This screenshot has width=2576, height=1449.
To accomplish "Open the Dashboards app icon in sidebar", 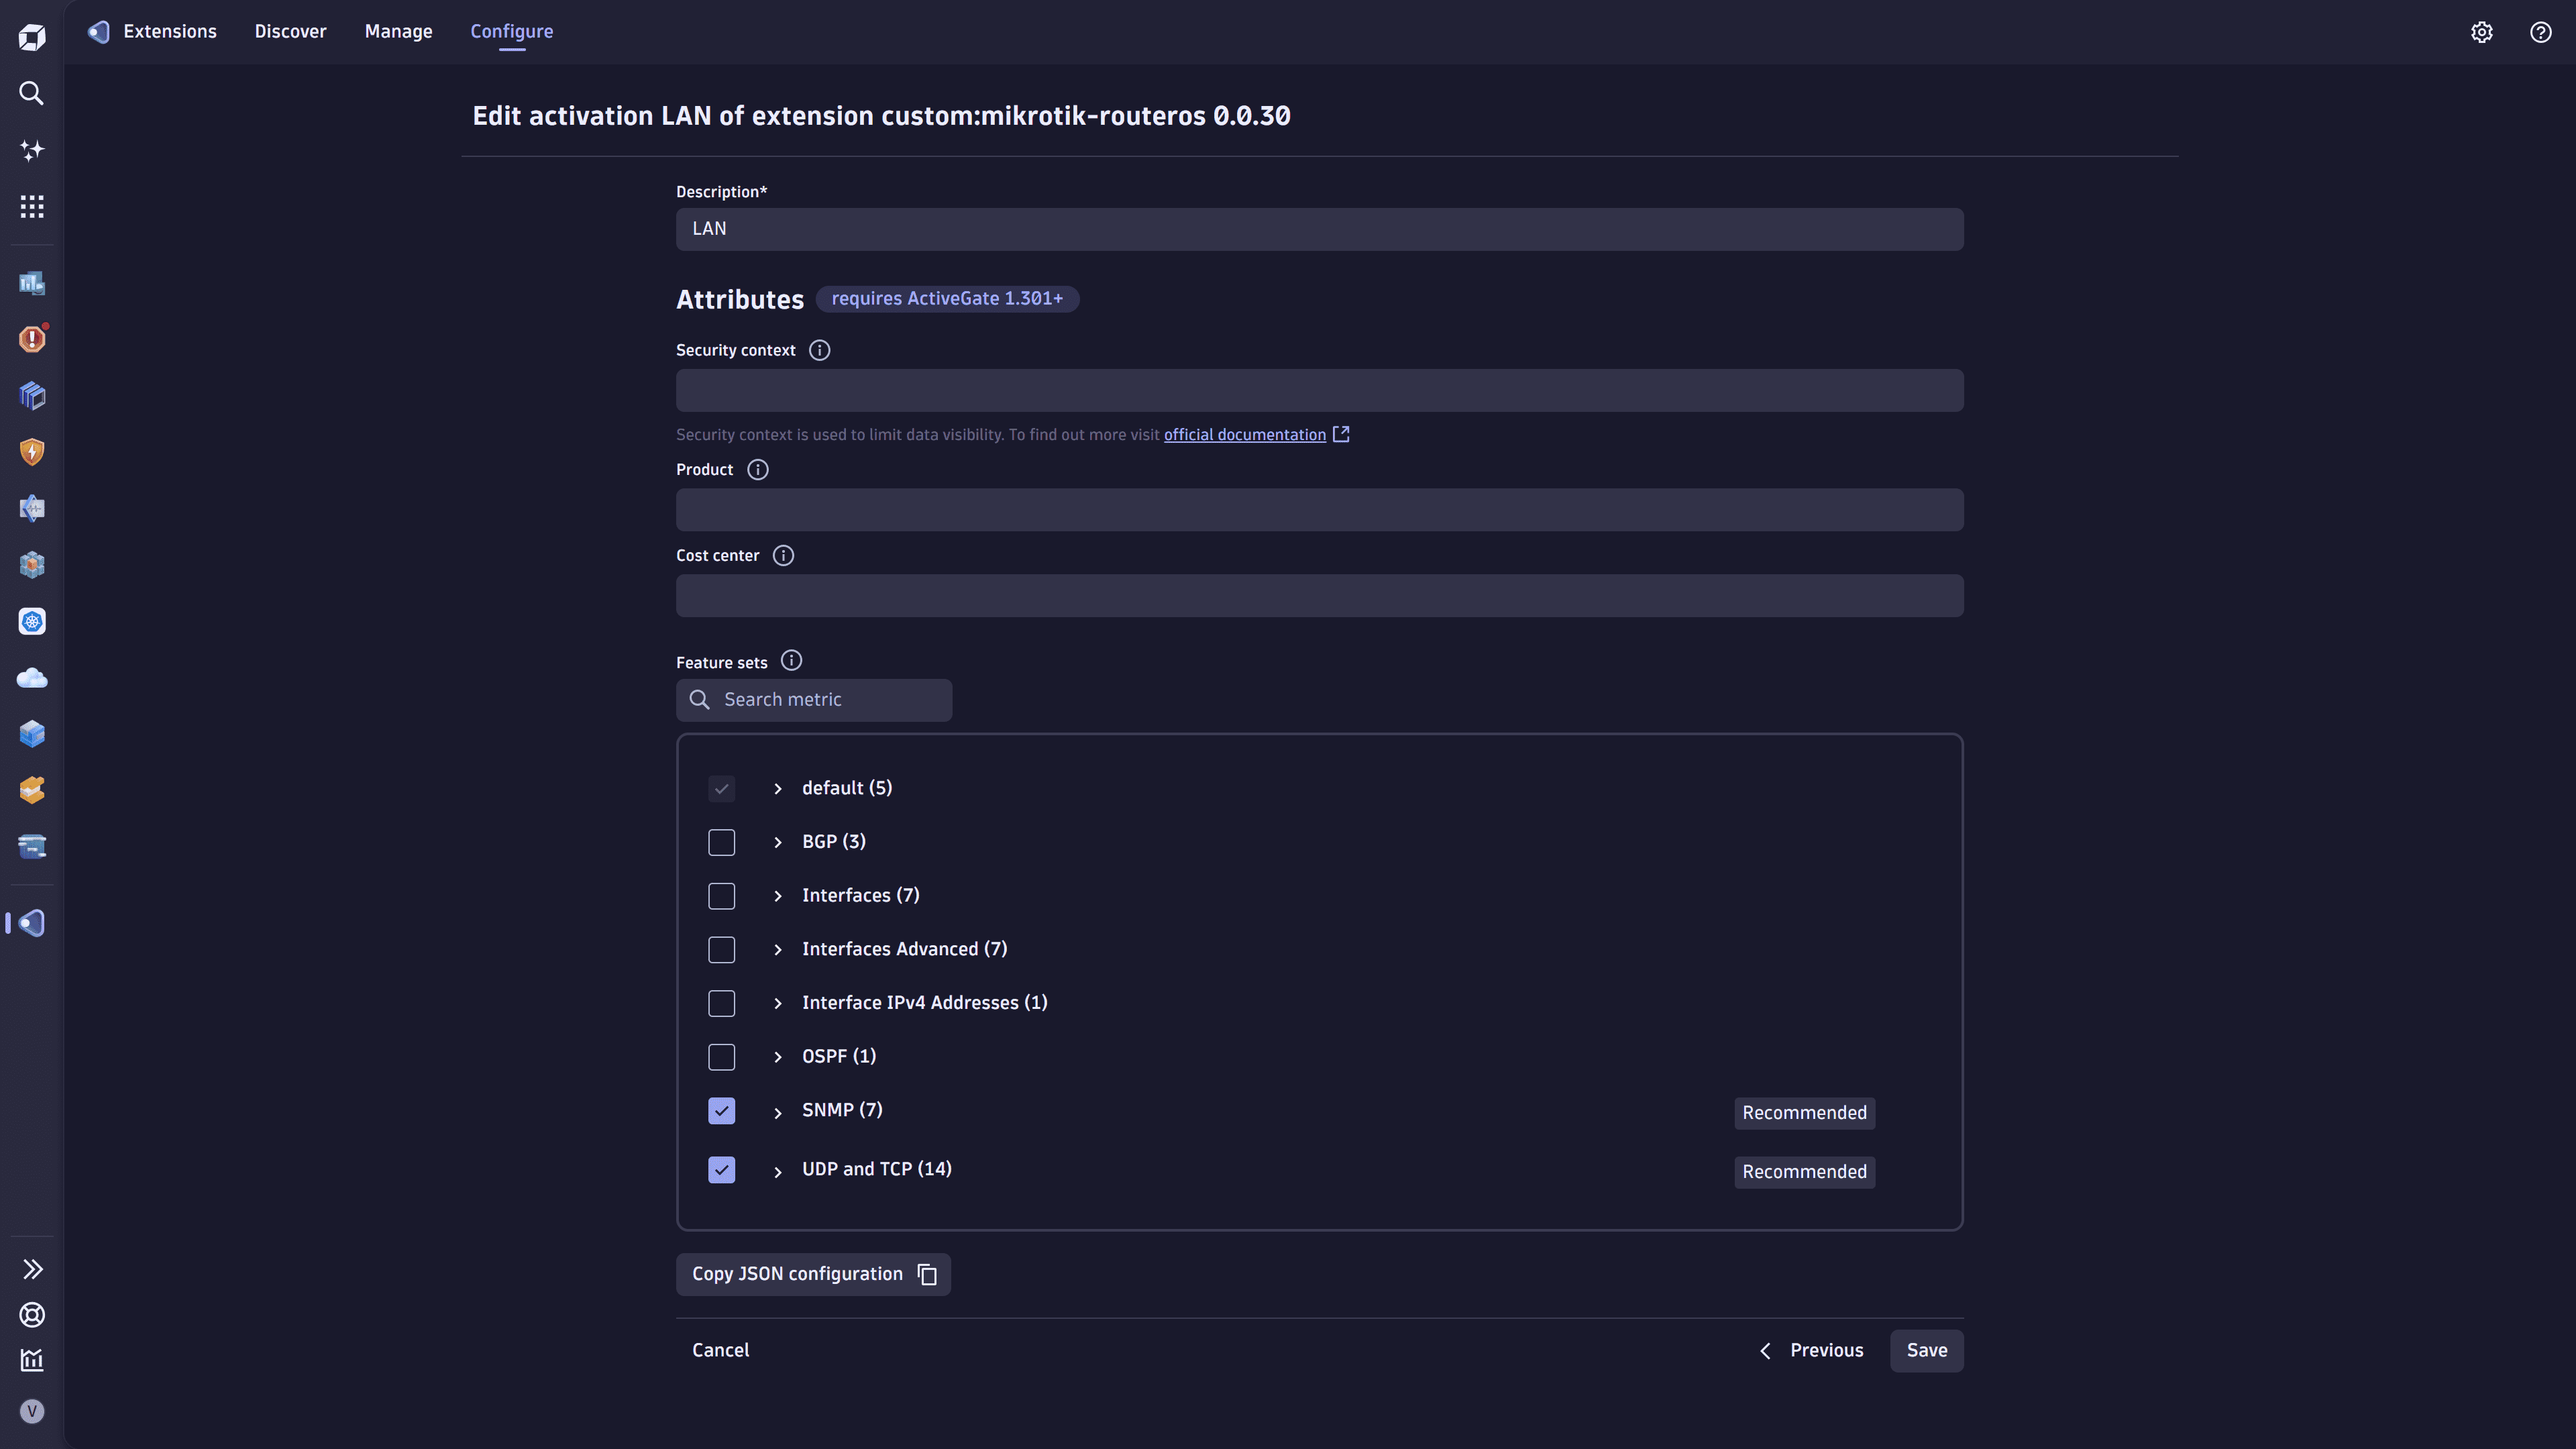I will point(32,283).
